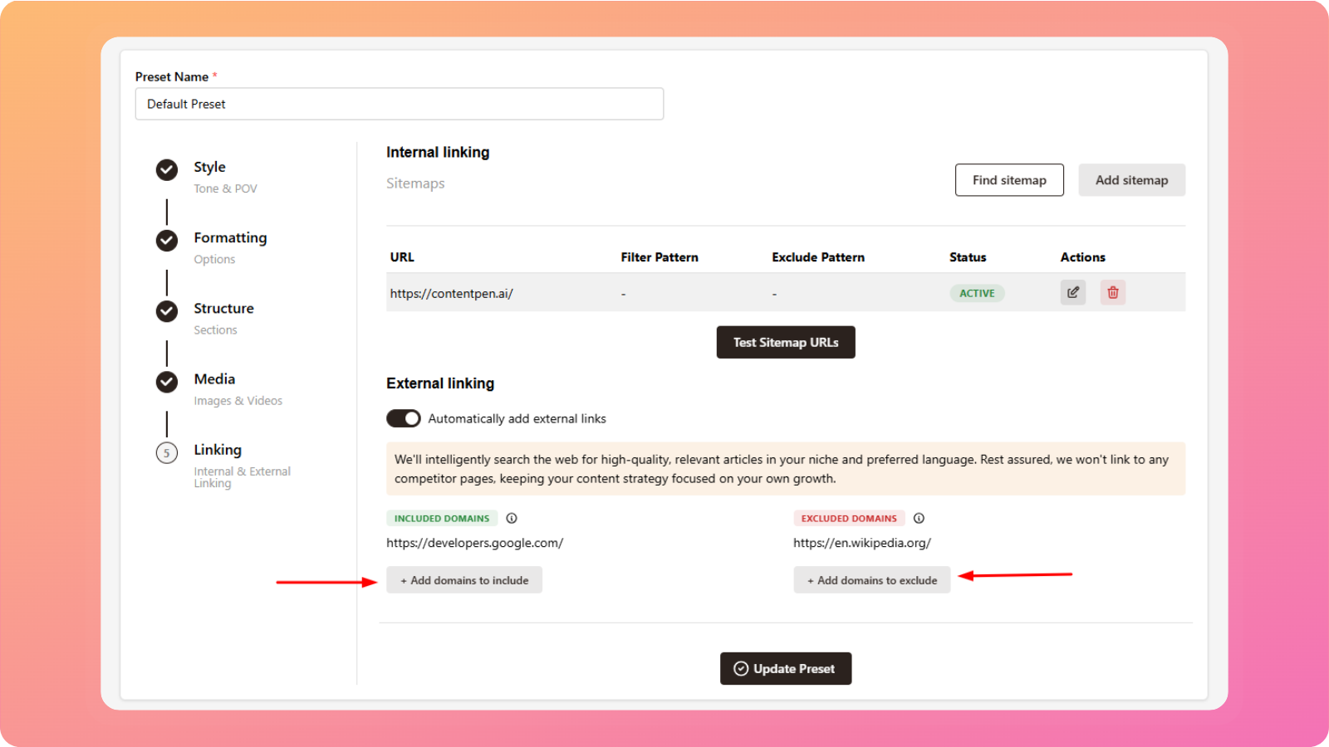Click the Linking step number 5 circle

pyautogui.click(x=167, y=453)
